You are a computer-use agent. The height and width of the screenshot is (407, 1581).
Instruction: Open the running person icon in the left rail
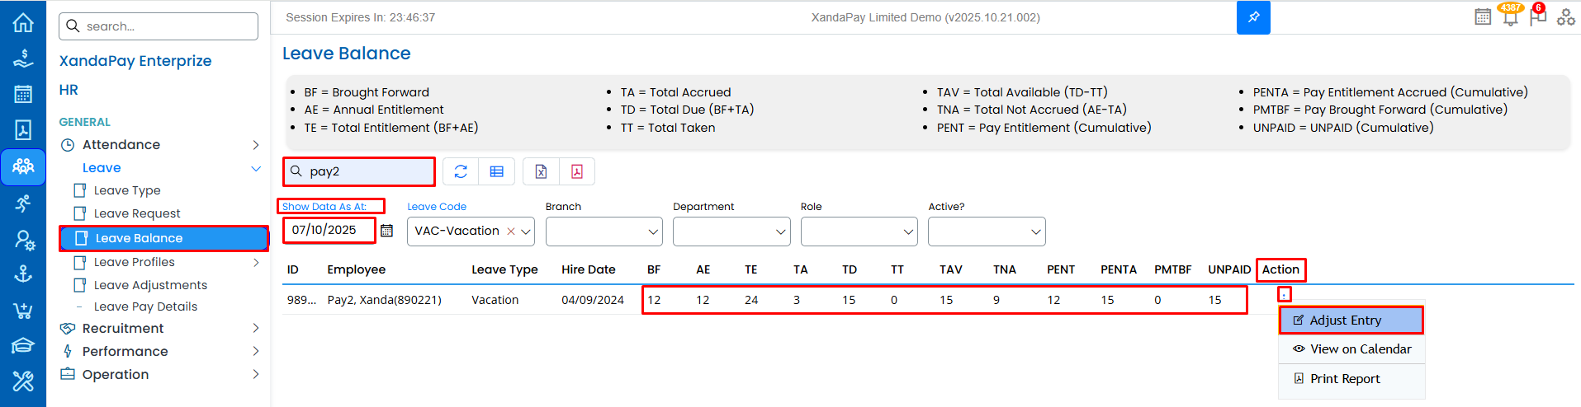23,203
